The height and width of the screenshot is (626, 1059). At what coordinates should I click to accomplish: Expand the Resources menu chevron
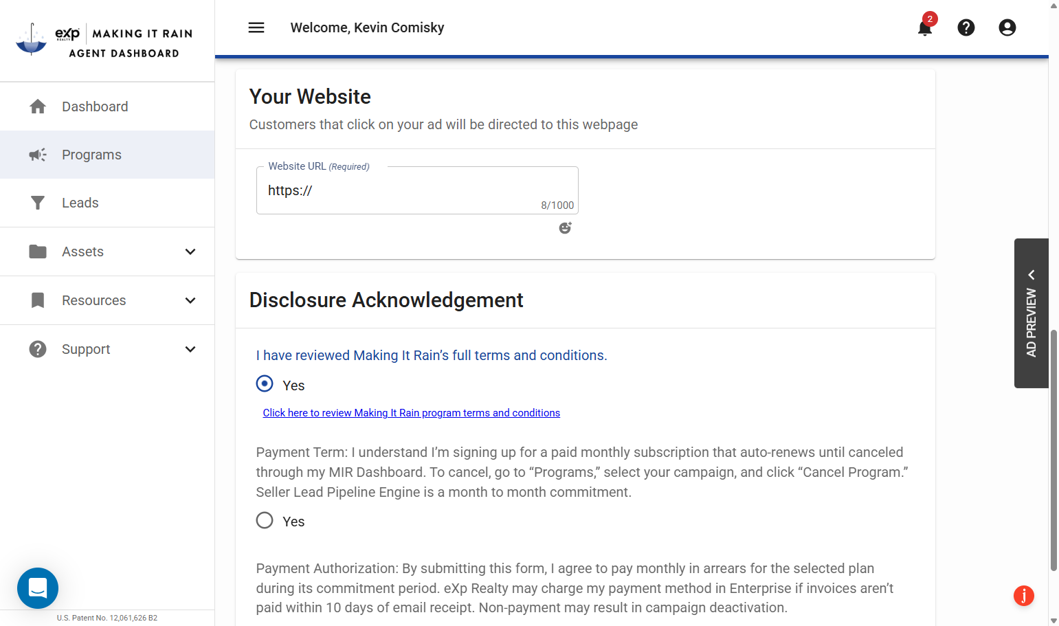[190, 300]
